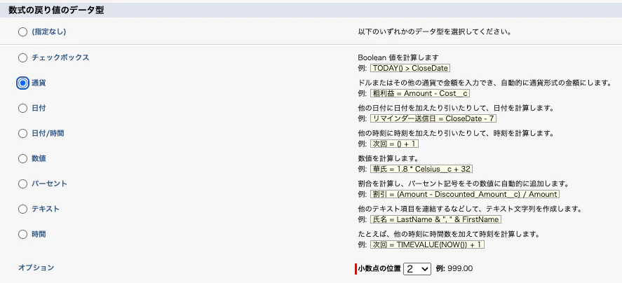Choose the 日付/時間 radio option
Viewport: 622px width, 283px height.
pos(22,134)
